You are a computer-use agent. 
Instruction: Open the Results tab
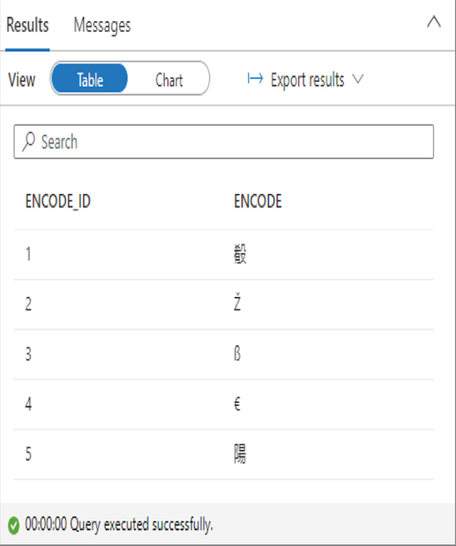click(x=27, y=26)
